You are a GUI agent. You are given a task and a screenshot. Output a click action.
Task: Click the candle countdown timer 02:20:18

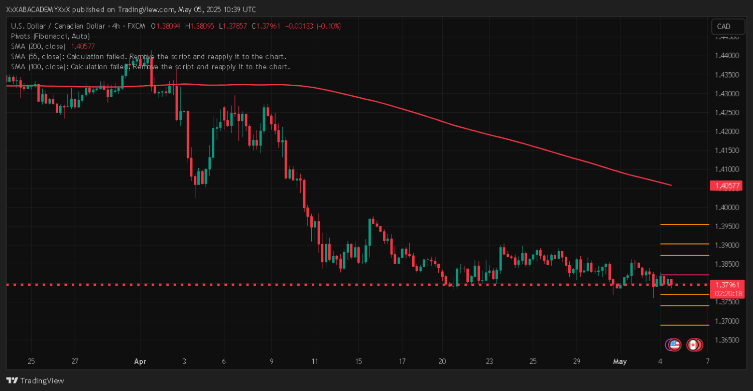(x=725, y=293)
